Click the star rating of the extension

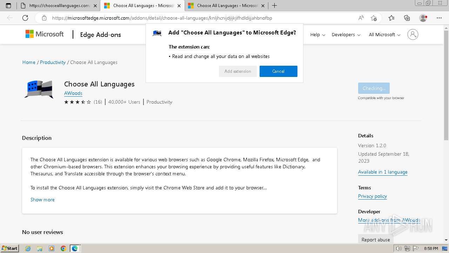(x=78, y=102)
